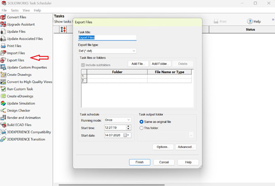Open the 3DEXPERIENCE Transition icon

pyautogui.click(x=3, y=139)
